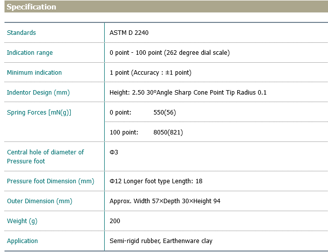Click the Spring Forces [mN(g)] label
Image resolution: width=328 pixels, height=252 pixels.
39,113
